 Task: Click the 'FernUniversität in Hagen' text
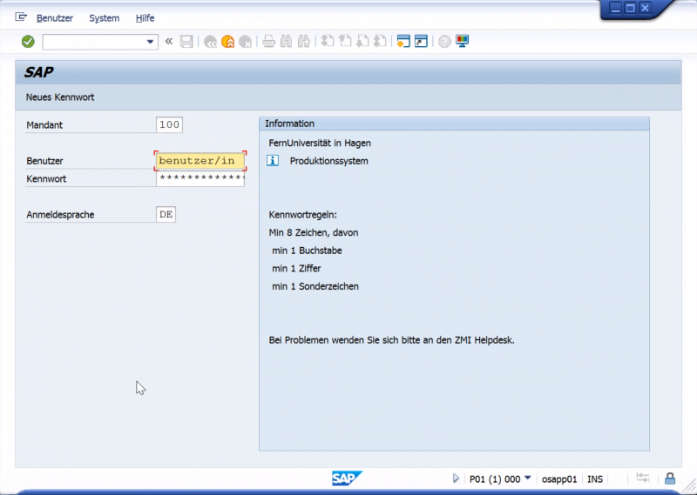click(x=320, y=143)
